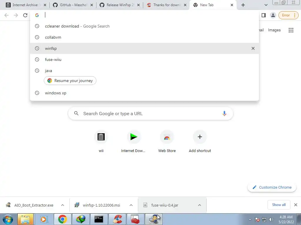Image resolution: width=301 pixels, height=225 pixels.
Task: Open CCleaner from taskbar
Action: click(x=117, y=219)
